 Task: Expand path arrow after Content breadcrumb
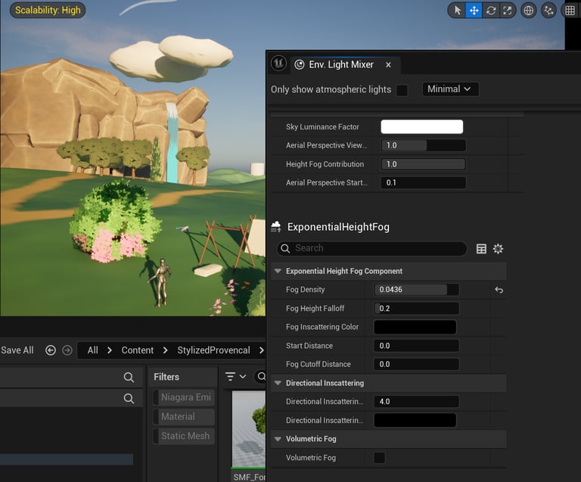pyautogui.click(x=165, y=350)
